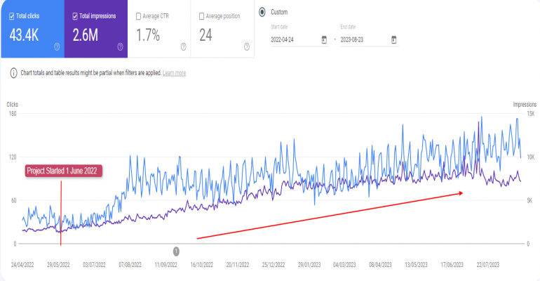Screen dimensions: 540x281
Task: Open the End date calendar picker icon
Action: pos(394,40)
